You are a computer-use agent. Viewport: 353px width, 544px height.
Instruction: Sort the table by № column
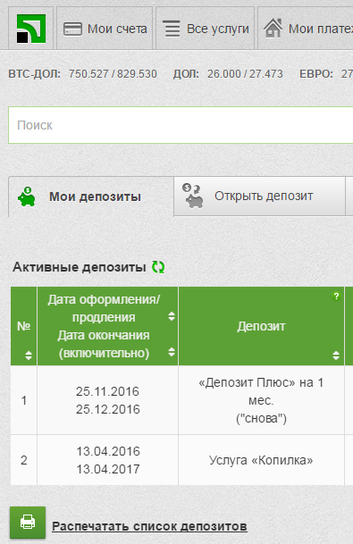tap(29, 356)
